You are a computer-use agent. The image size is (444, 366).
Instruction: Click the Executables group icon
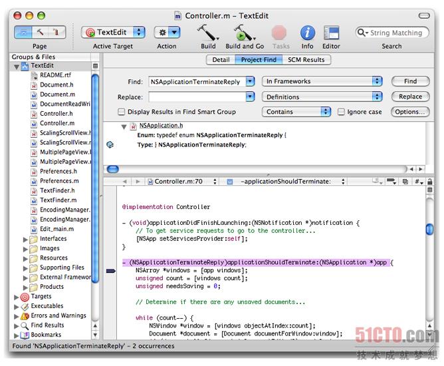coord(25,307)
